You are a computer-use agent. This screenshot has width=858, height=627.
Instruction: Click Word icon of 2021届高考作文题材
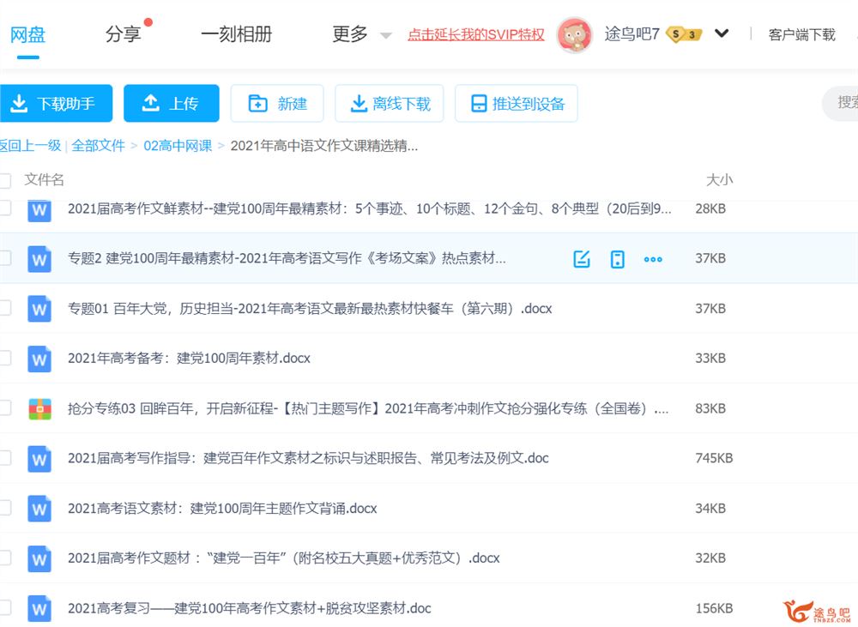[39, 559]
